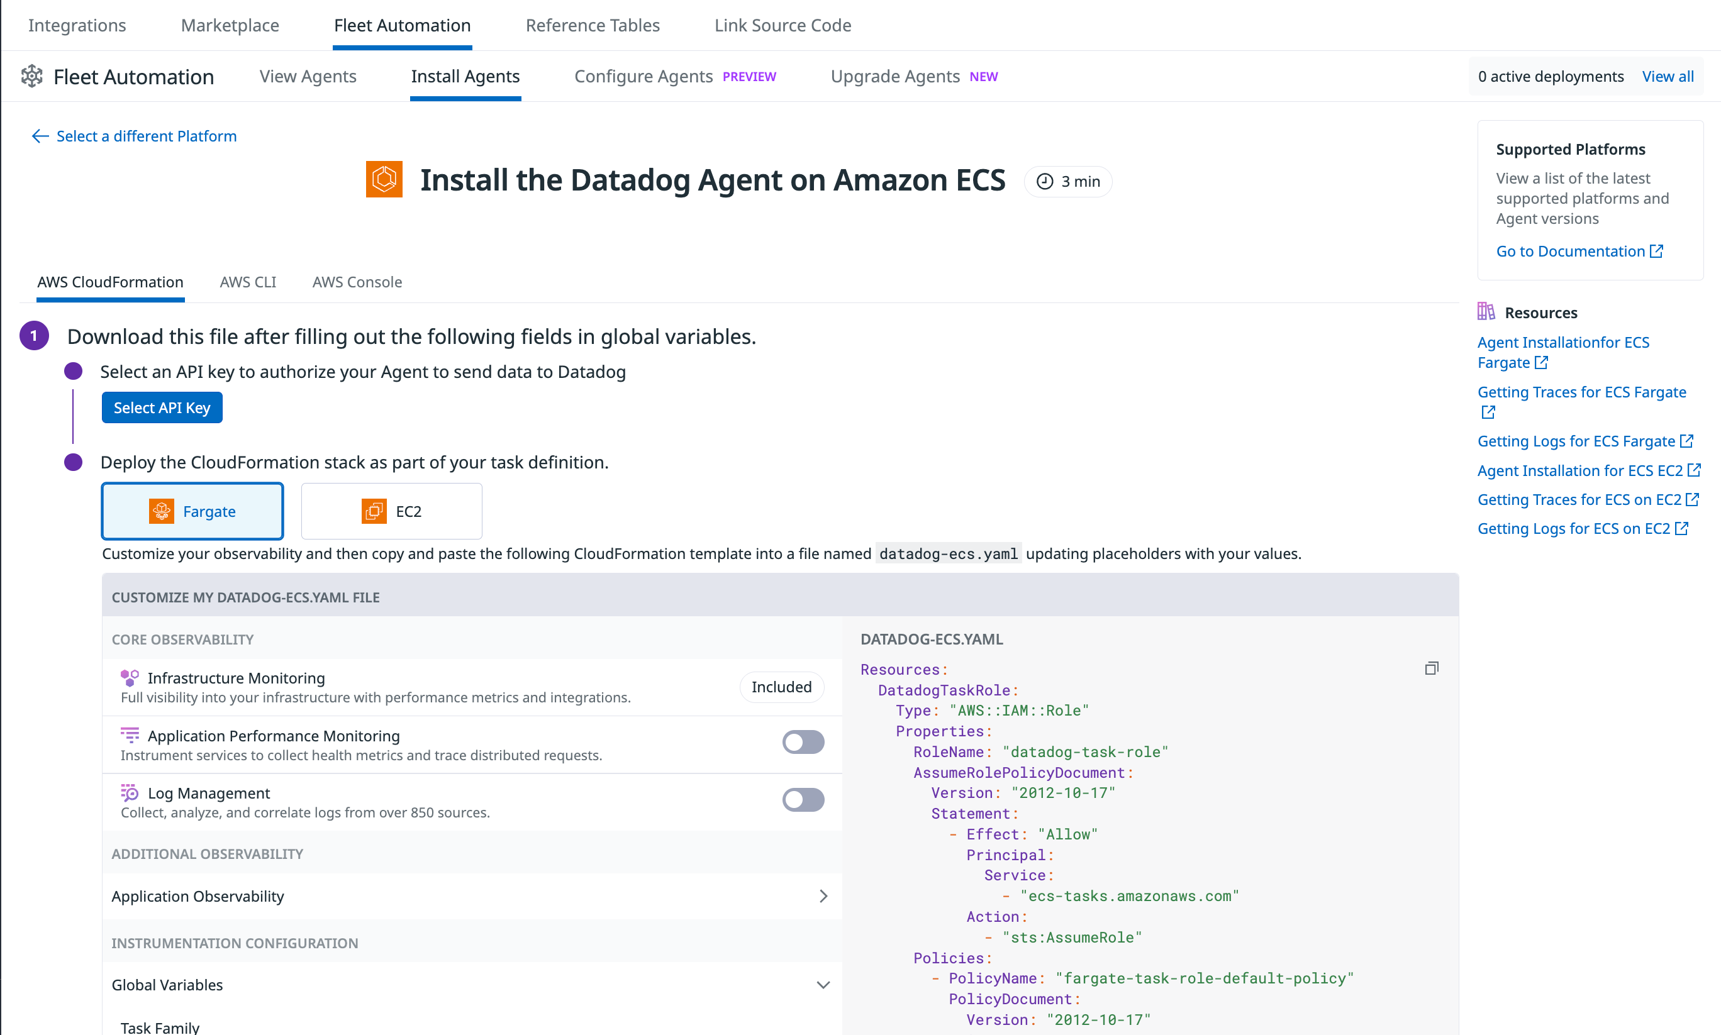Click the Amazon ECS orange logo icon
The height and width of the screenshot is (1035, 1721).
(384, 180)
